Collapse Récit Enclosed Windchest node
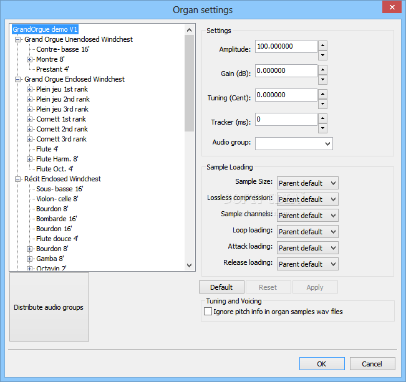406x382 pixels. click(x=17, y=179)
